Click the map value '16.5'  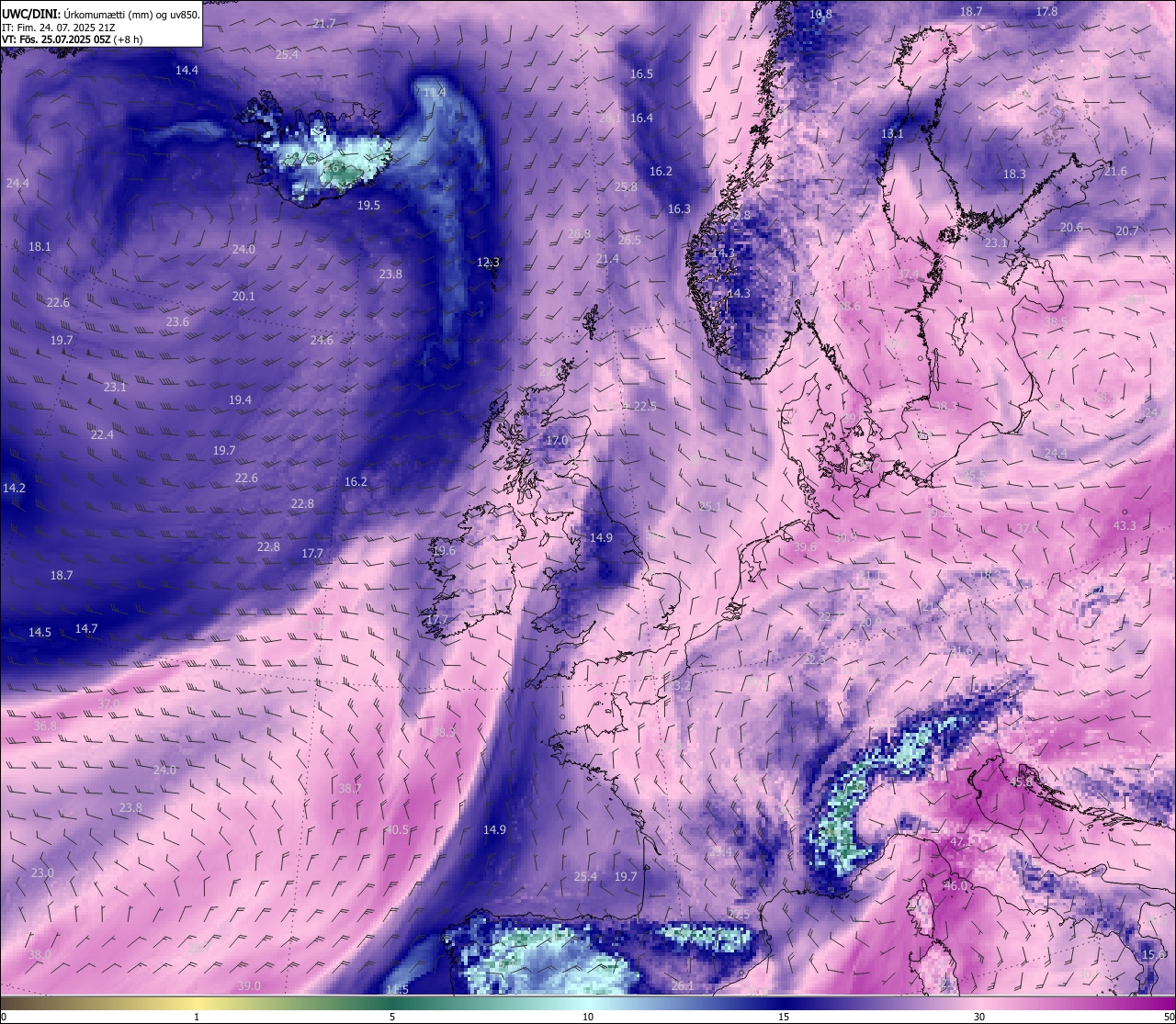pos(641,74)
